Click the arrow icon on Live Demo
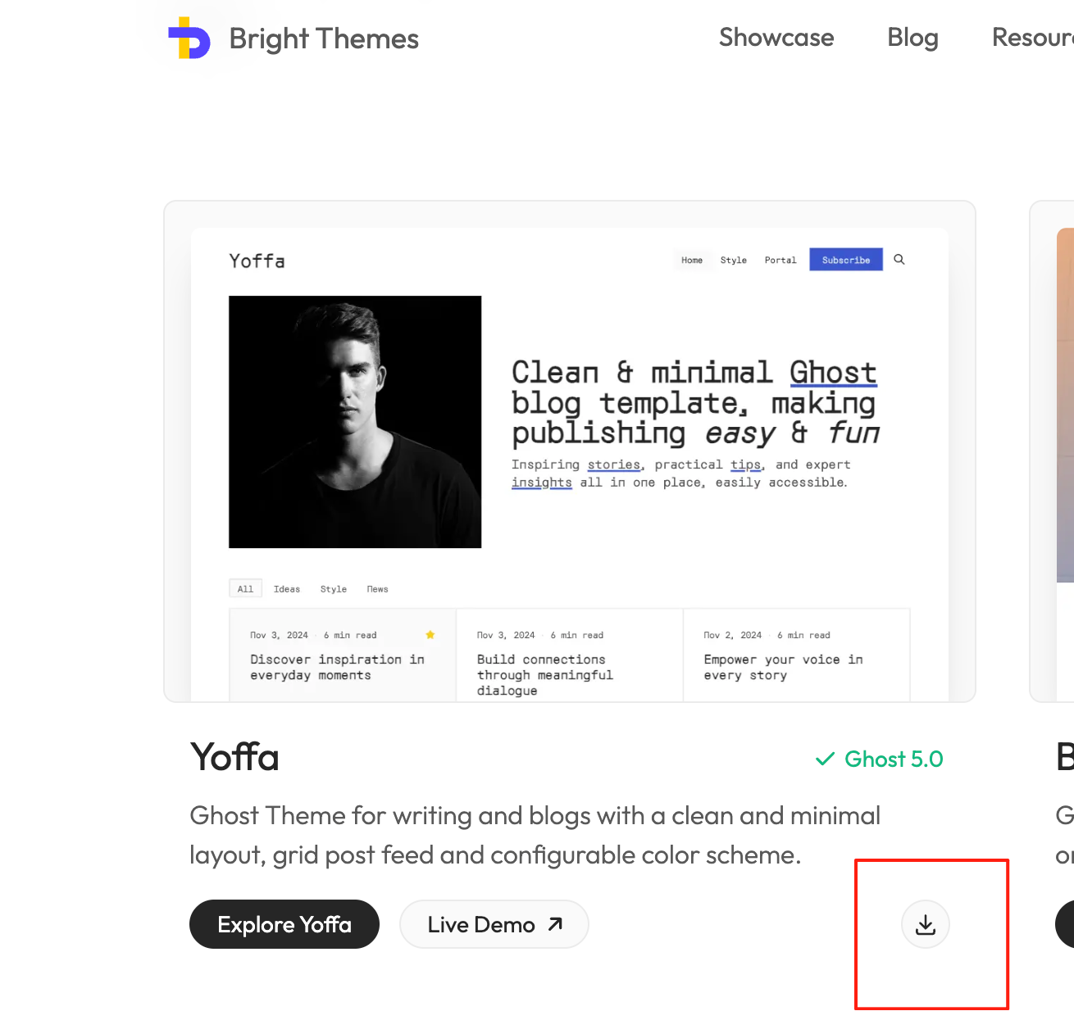Image resolution: width=1074 pixels, height=1011 pixels. click(x=555, y=924)
